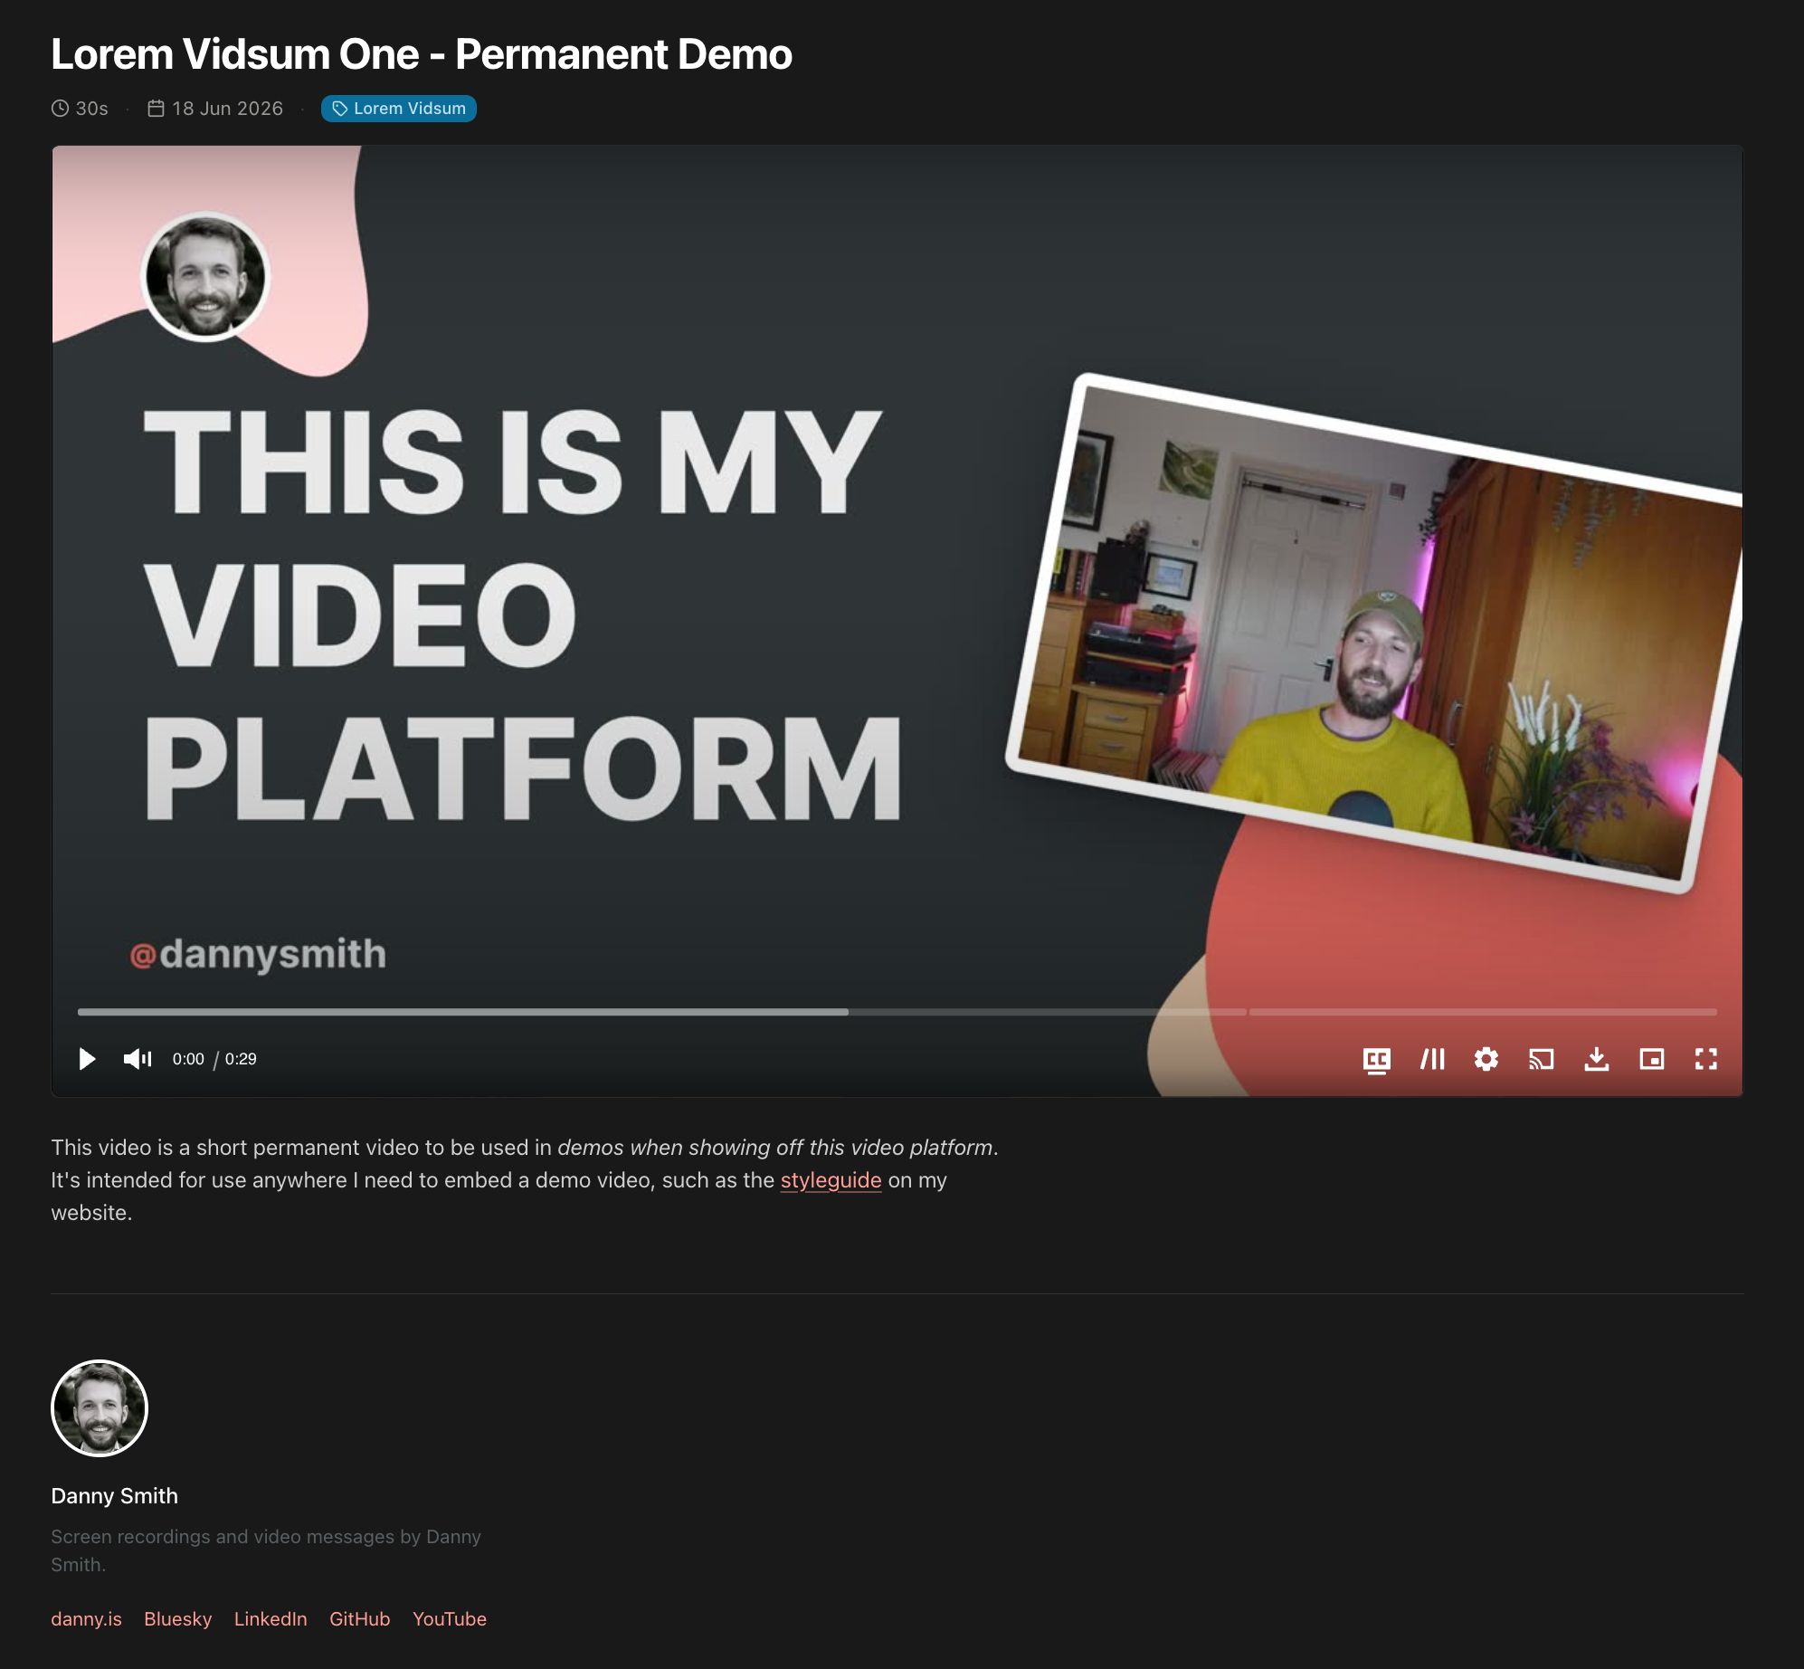Seek along the video progress bar
Image resolution: width=1804 pixels, height=1669 pixels.
[x=897, y=1012]
